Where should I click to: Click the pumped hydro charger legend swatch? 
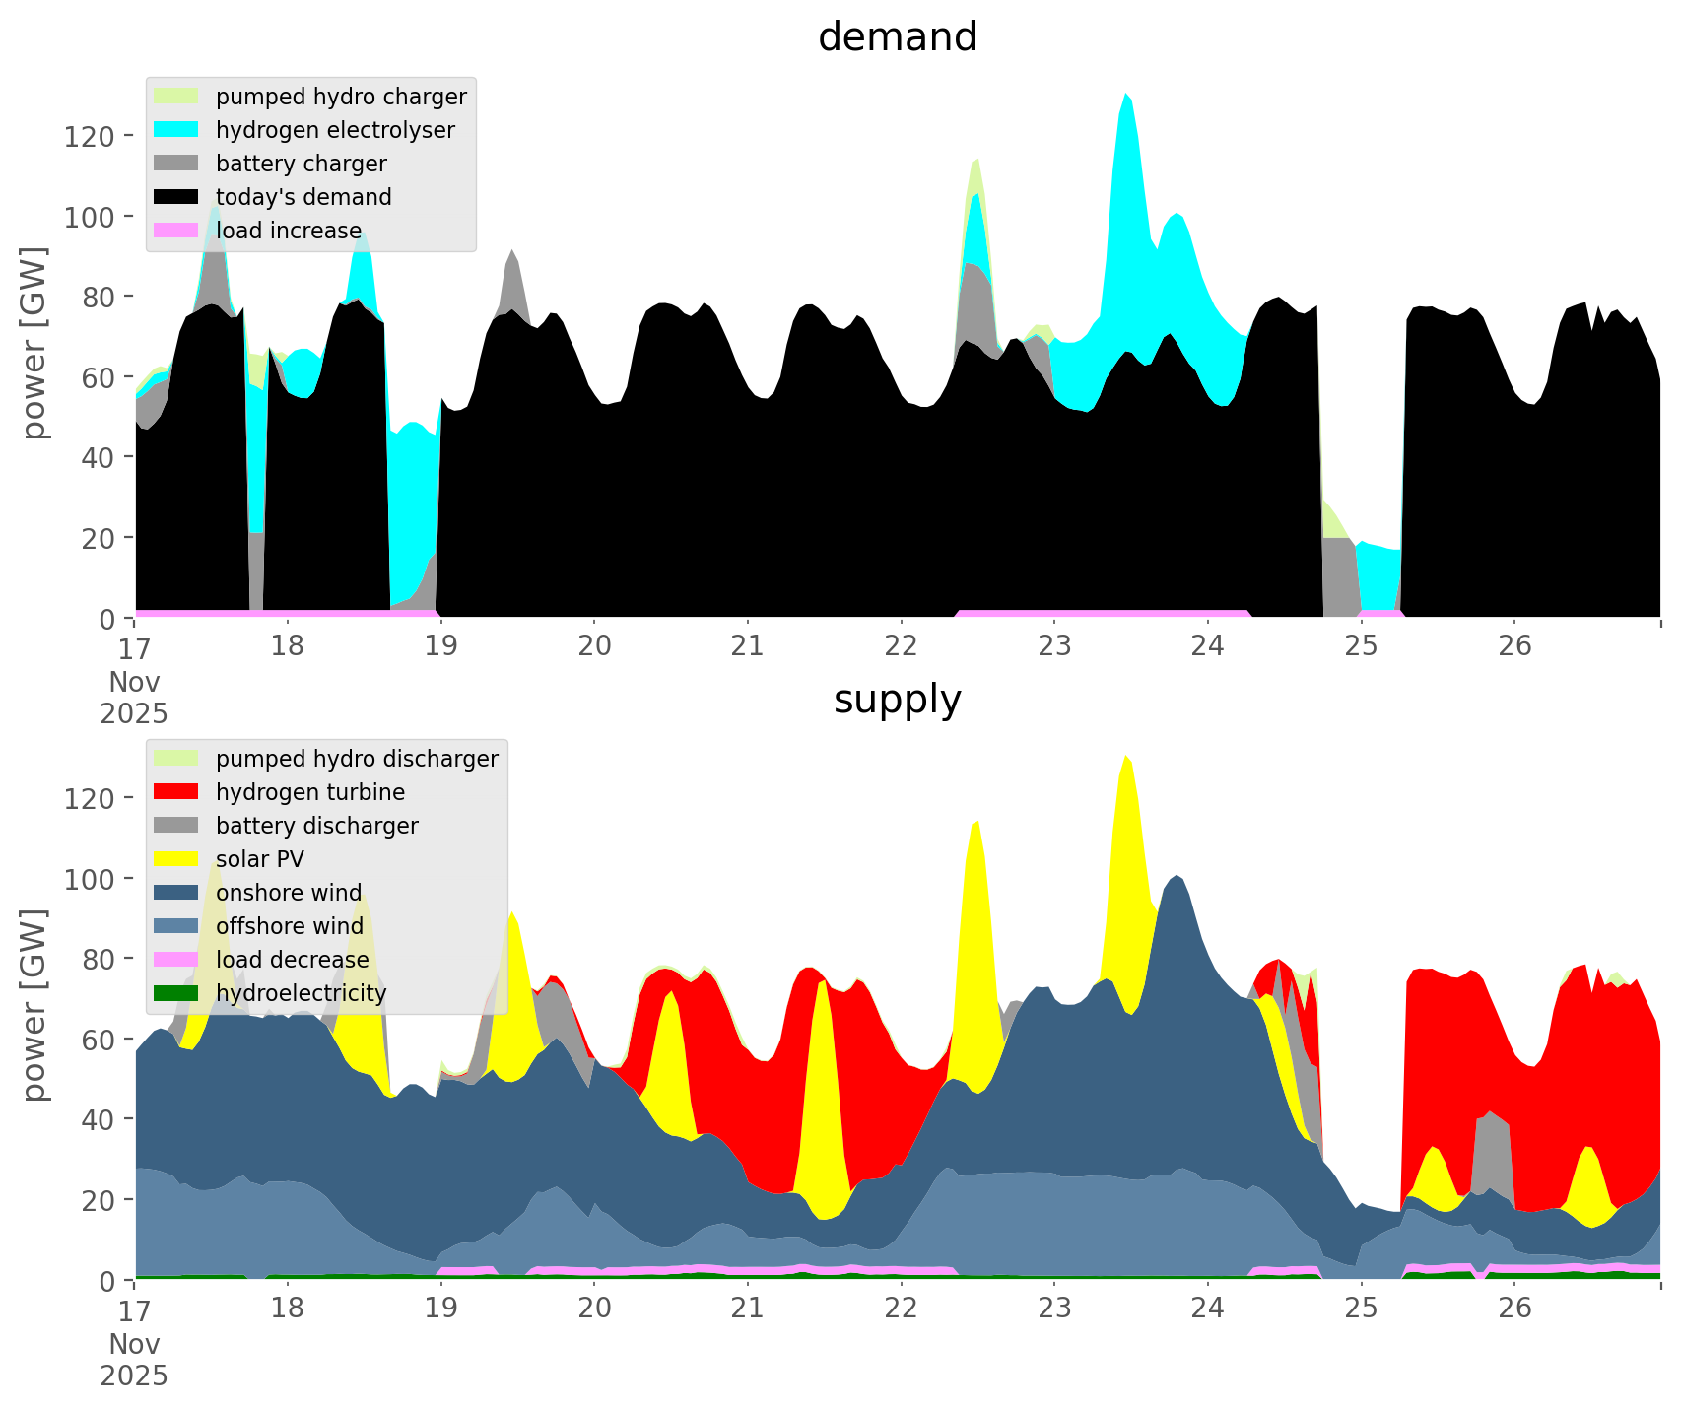(176, 97)
